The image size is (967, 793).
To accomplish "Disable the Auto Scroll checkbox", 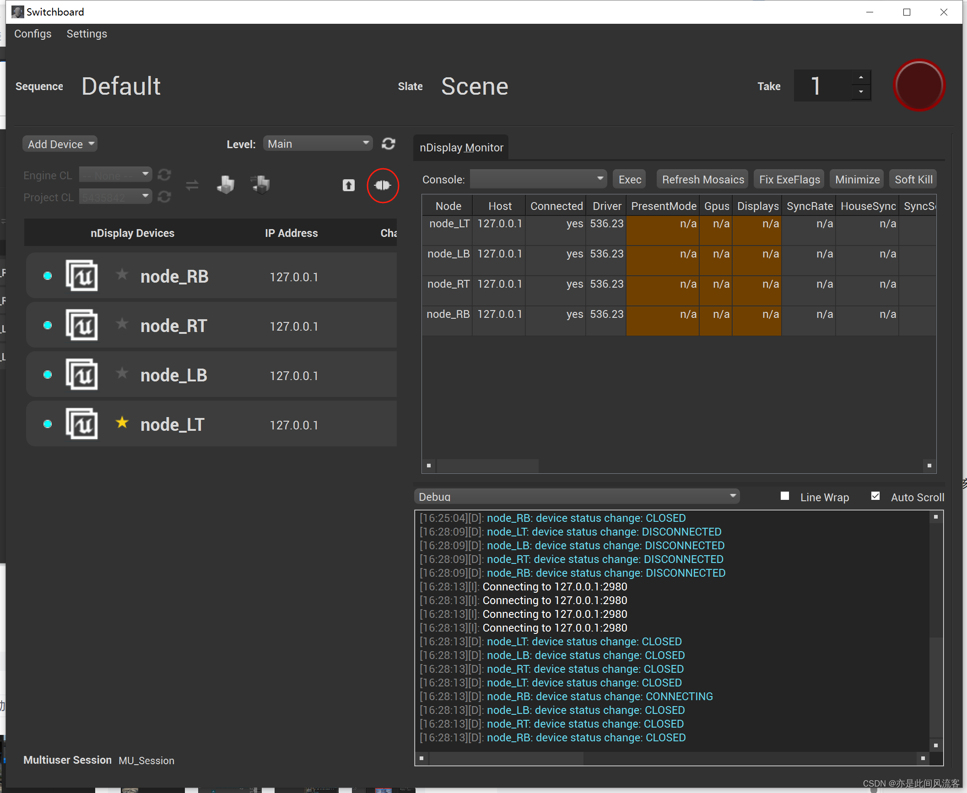I will tap(875, 495).
